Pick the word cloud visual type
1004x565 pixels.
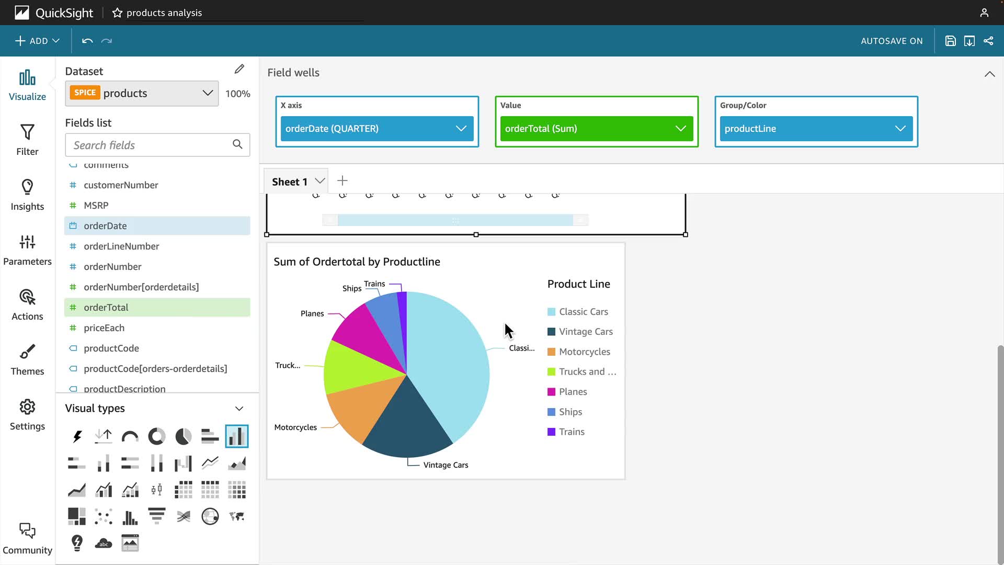coord(104,543)
